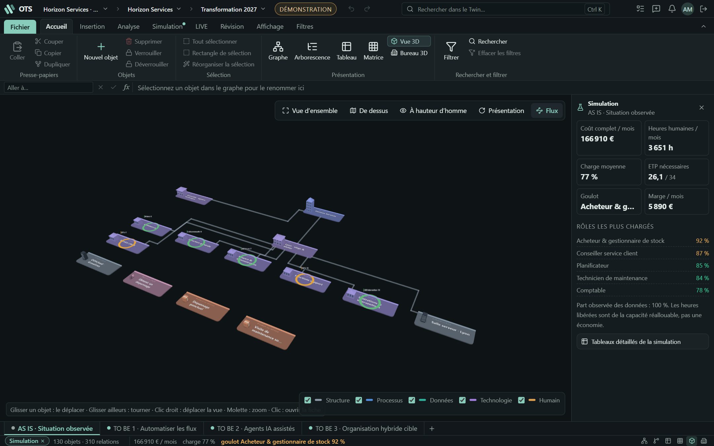The height and width of the screenshot is (446, 714).
Task: Switch to Tableau presentation
Action: (x=346, y=51)
